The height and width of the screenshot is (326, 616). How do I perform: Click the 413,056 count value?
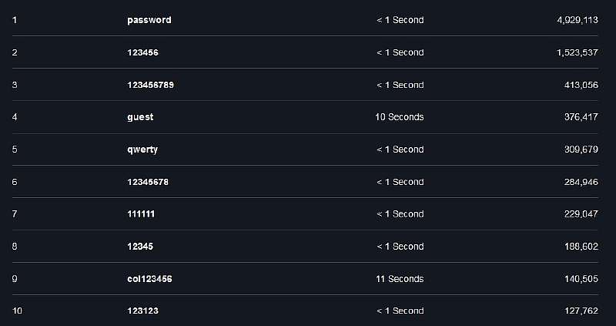581,85
